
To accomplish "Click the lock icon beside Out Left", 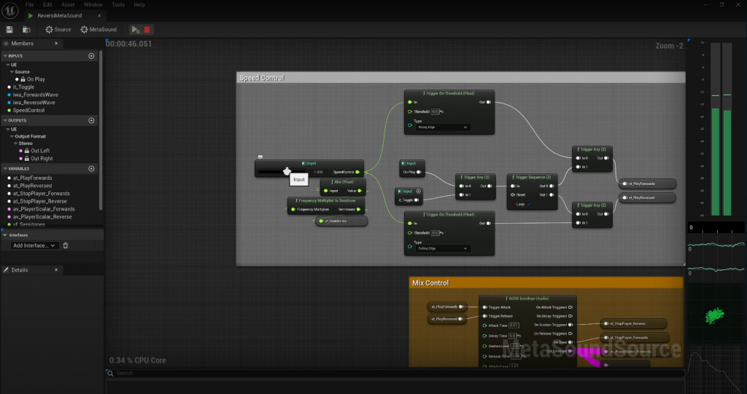I will tap(27, 151).
